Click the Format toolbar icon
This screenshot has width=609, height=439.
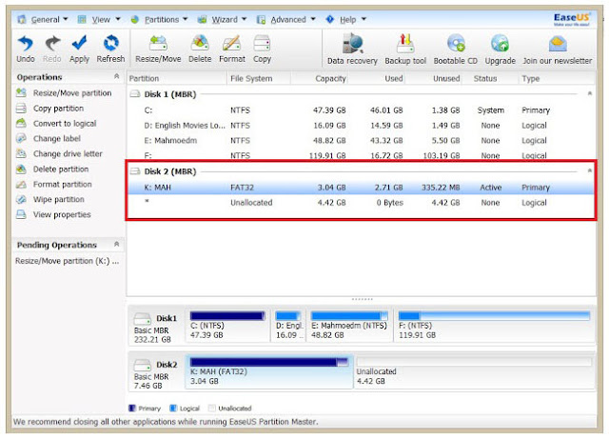232,43
